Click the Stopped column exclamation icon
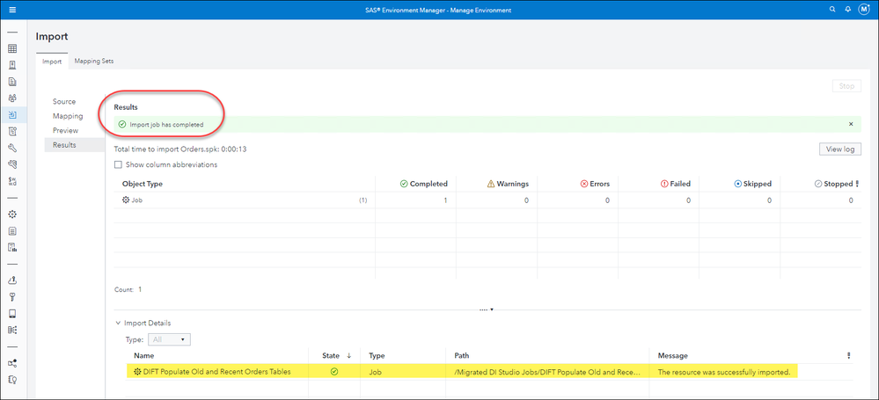 (x=857, y=183)
